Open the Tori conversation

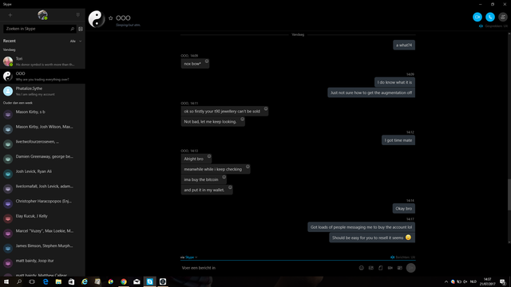pos(42,61)
